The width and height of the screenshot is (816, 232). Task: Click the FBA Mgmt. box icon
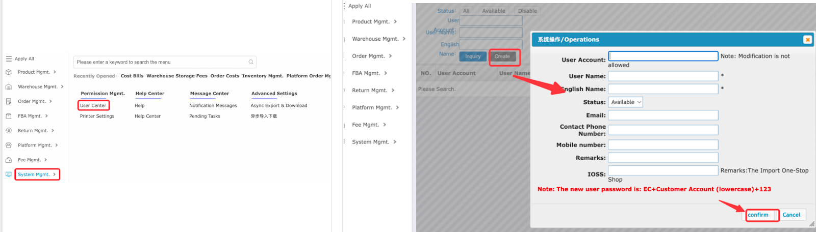9,116
